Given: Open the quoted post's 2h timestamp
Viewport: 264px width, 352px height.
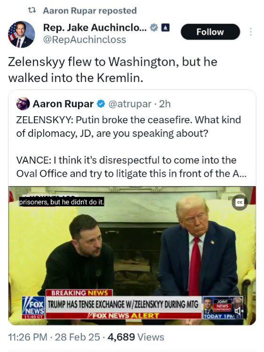Looking at the screenshot, I should point(165,104).
